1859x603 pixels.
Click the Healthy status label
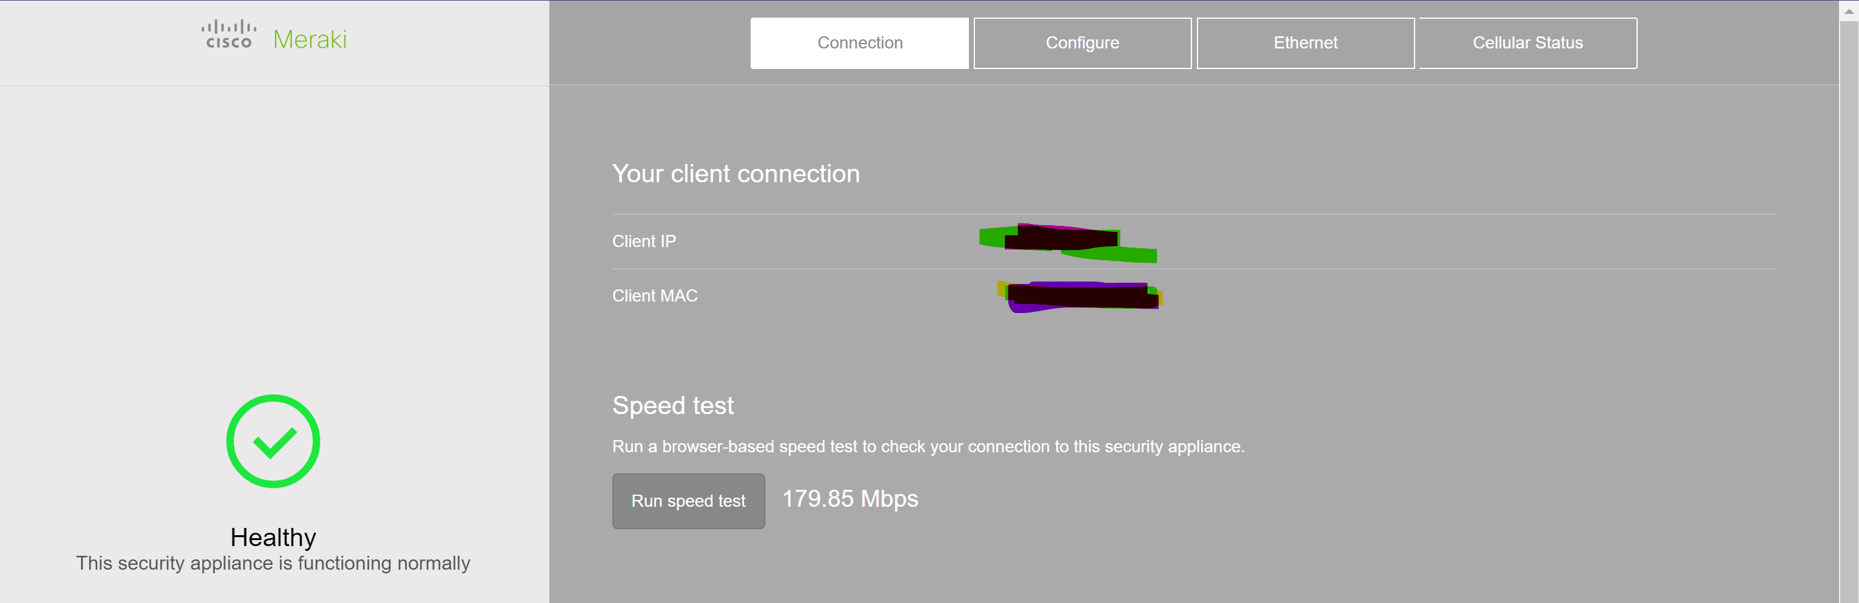point(273,537)
